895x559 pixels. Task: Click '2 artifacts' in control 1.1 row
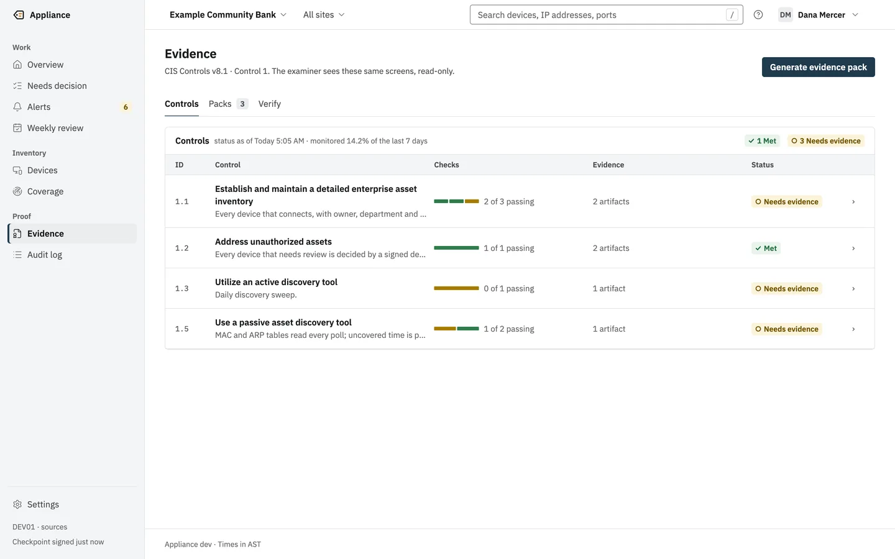(611, 202)
